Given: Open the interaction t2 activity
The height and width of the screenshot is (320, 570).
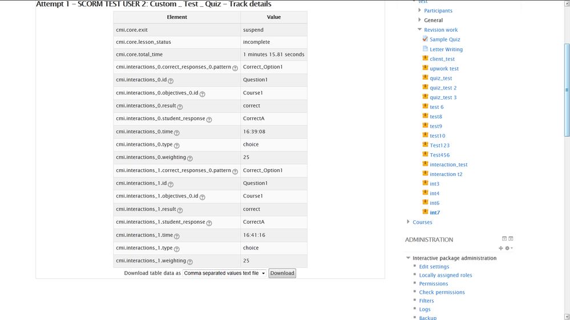Looking at the screenshot, I should [446, 174].
